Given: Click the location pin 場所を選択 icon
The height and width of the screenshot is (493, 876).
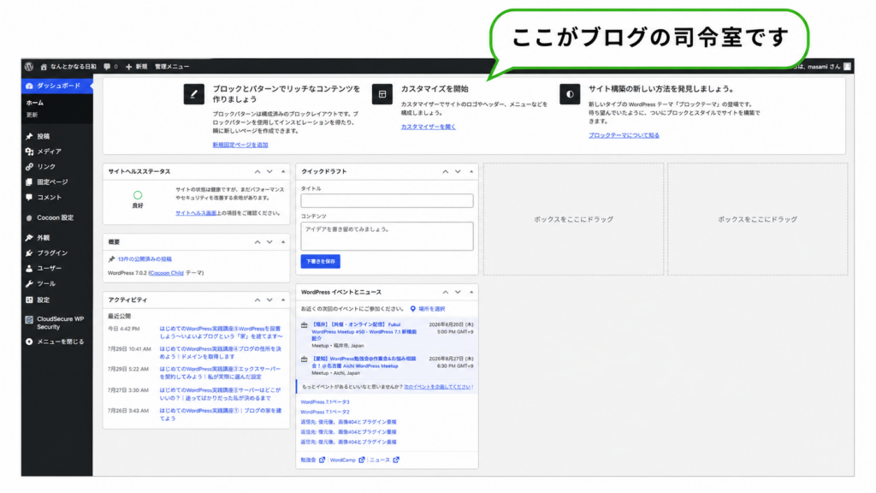Looking at the screenshot, I should pos(413,309).
